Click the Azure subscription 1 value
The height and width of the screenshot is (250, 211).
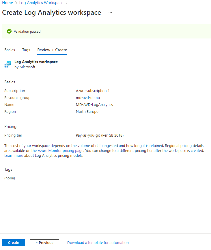(x=93, y=91)
